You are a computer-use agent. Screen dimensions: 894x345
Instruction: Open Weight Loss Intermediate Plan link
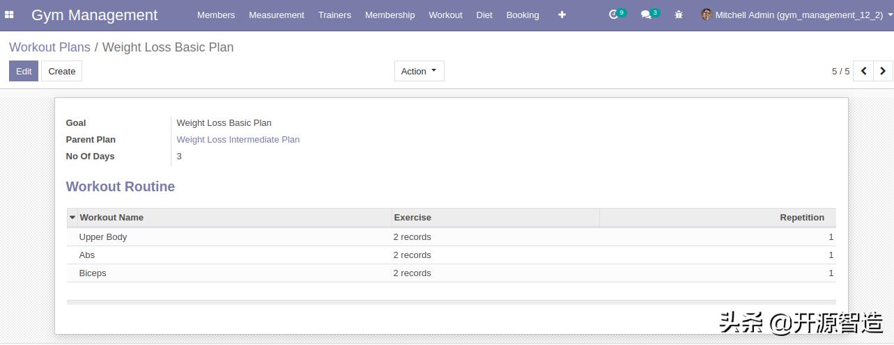tap(238, 140)
